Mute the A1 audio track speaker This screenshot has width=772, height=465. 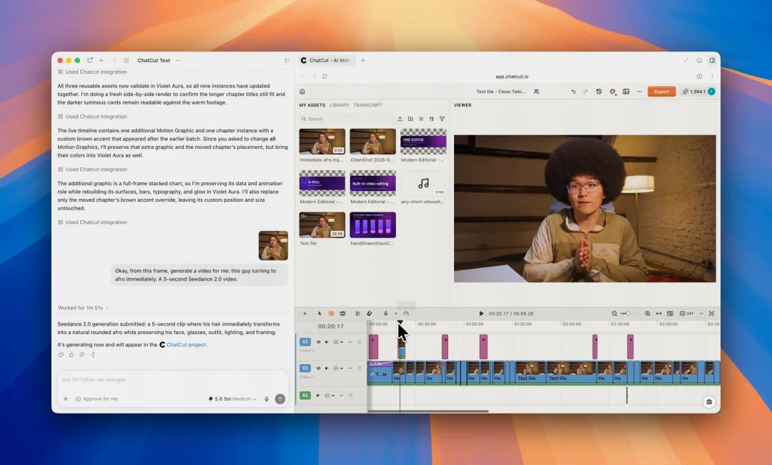point(318,396)
